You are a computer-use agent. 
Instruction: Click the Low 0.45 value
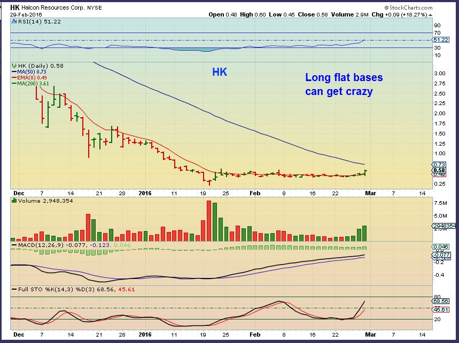pos(282,14)
